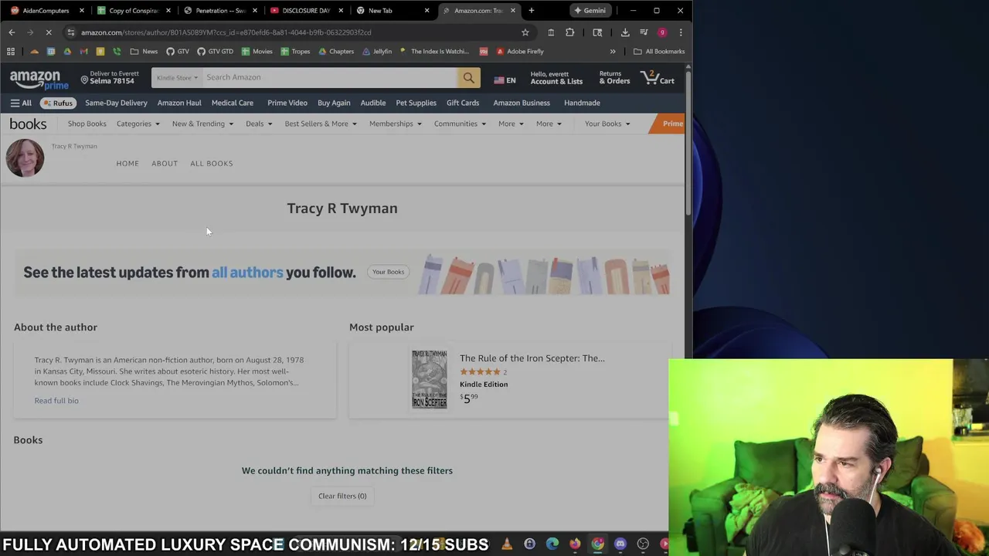Open All Bookmarks folder

tap(659, 52)
